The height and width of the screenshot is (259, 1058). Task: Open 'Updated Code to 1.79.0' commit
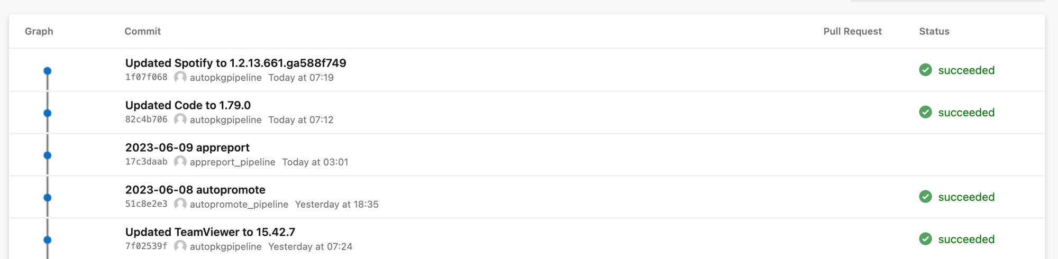coord(188,105)
